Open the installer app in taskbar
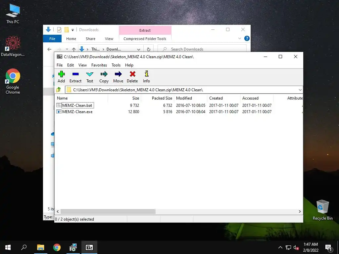 [x=73, y=247]
